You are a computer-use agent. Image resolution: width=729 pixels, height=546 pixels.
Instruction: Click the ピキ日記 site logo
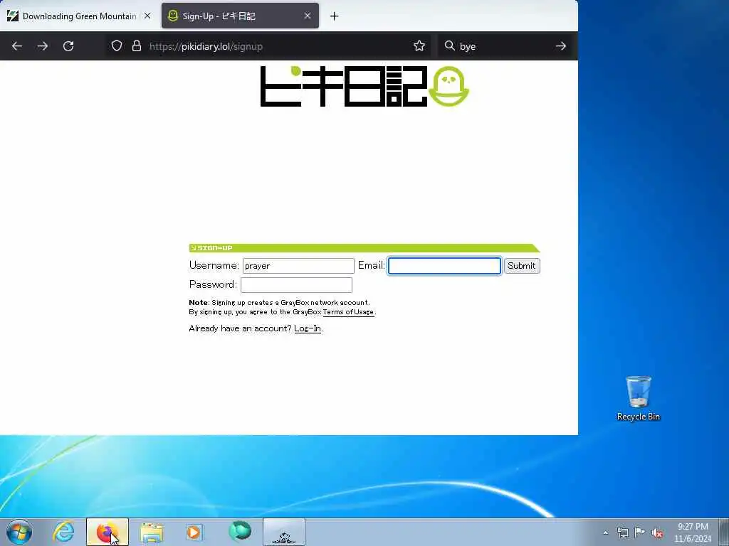tap(364, 86)
